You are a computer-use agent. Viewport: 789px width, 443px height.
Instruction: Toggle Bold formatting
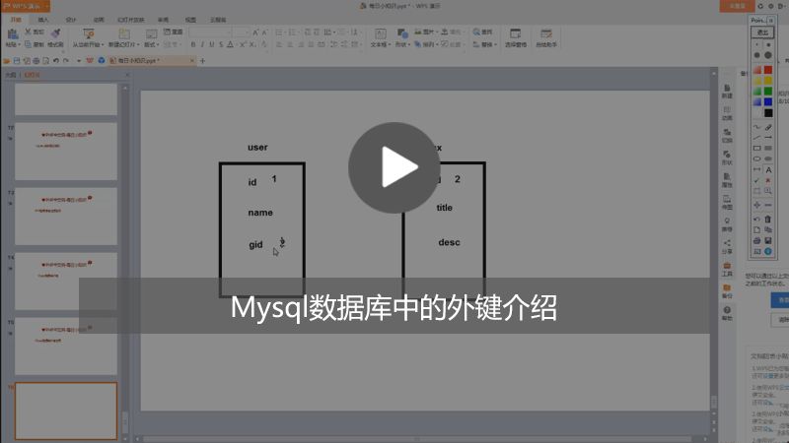click(192, 44)
